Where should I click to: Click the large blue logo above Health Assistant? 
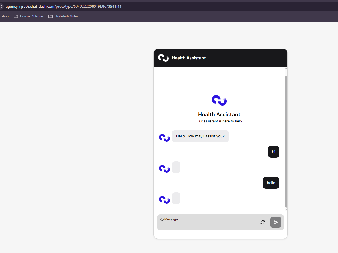[x=219, y=100]
